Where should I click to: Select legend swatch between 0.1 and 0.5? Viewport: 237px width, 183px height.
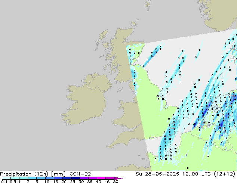(x=6, y=178)
